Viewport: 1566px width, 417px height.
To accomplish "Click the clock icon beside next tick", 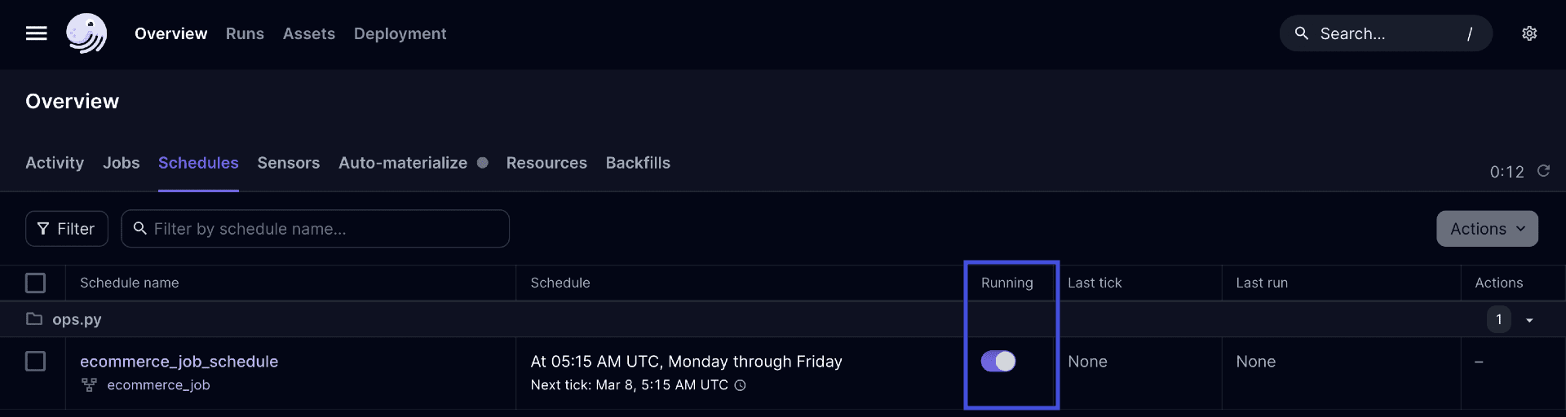I will click(x=740, y=385).
